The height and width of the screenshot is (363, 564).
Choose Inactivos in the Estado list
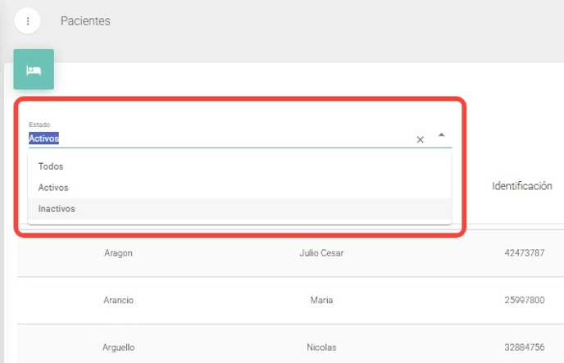[x=57, y=209]
